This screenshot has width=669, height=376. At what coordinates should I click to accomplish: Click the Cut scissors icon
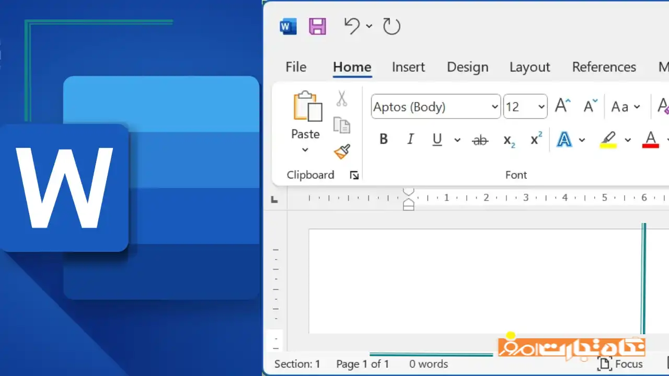pyautogui.click(x=342, y=98)
